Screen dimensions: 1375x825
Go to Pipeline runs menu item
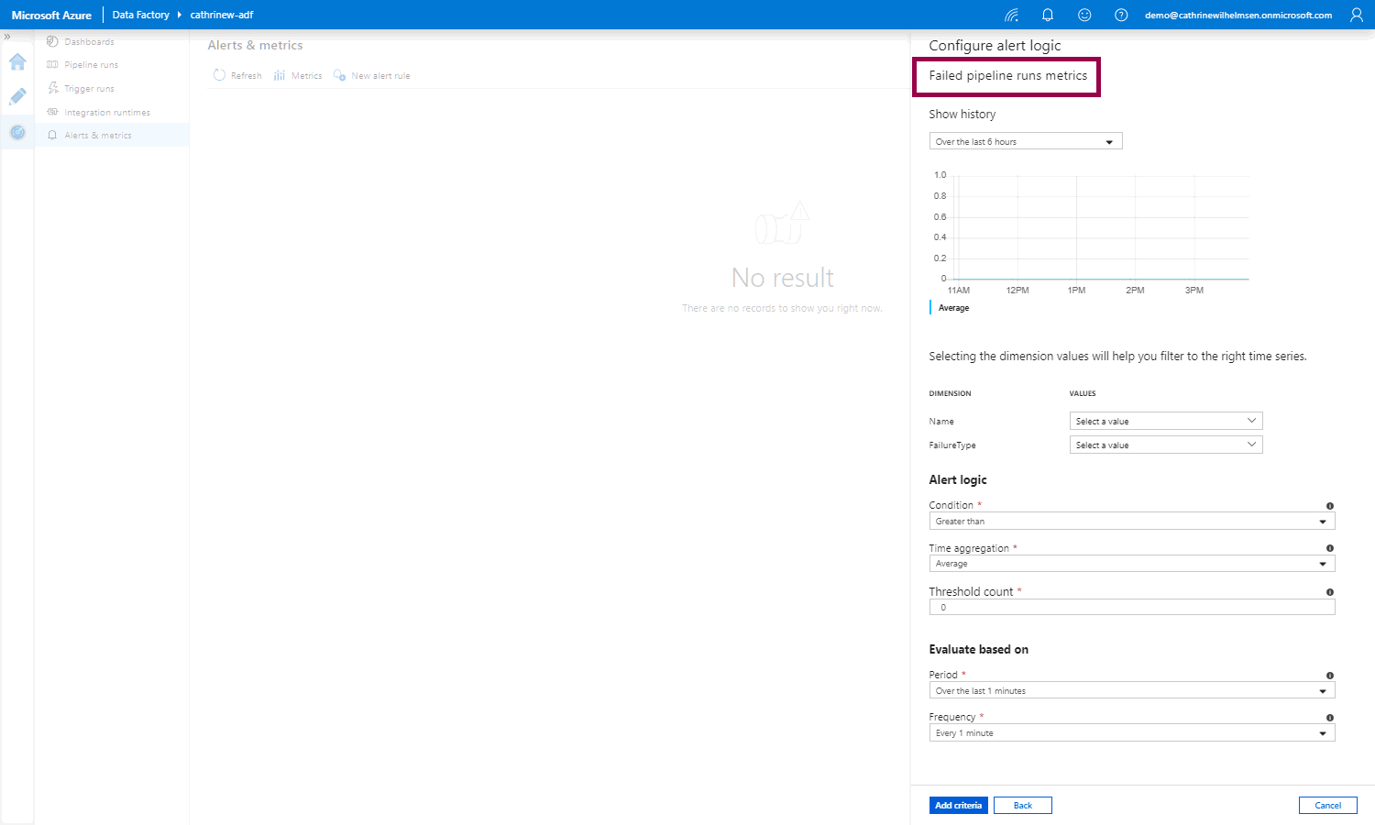pyautogui.click(x=91, y=65)
